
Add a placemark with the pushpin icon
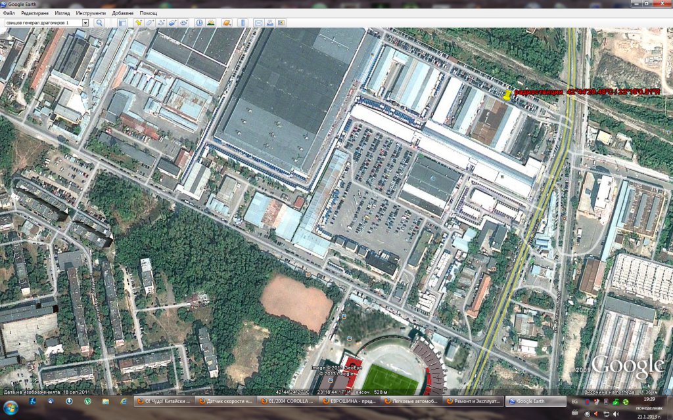(x=139, y=23)
